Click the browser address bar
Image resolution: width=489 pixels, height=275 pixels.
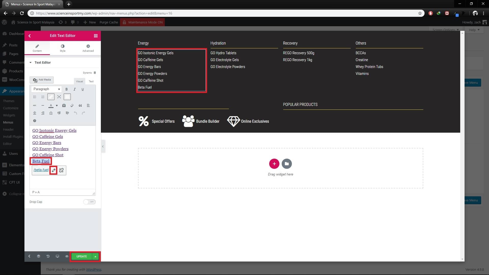(226, 13)
